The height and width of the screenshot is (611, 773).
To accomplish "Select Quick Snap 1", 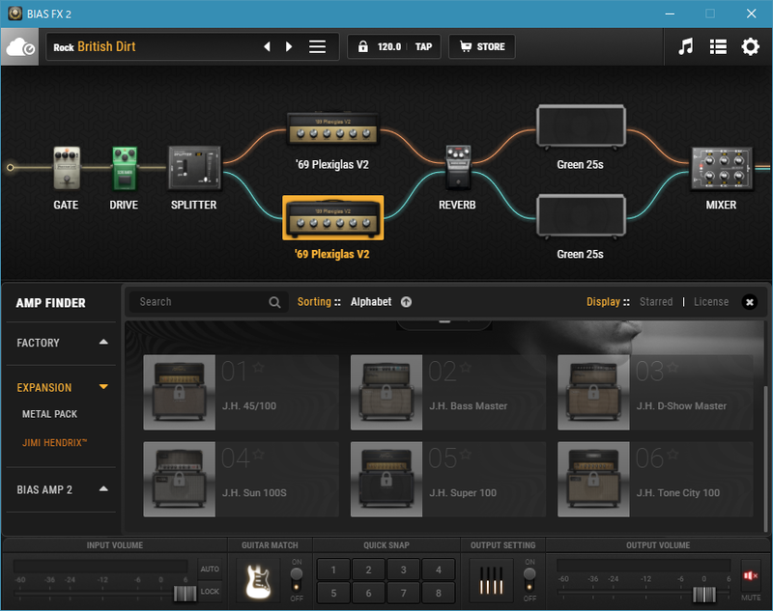I will click(333, 569).
